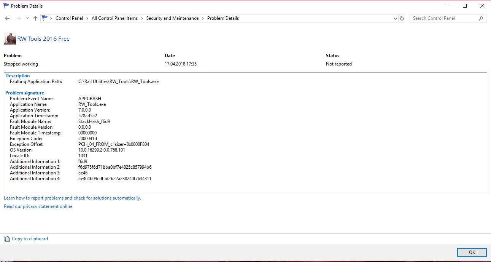The height and width of the screenshot is (262, 491).
Task: Click the clipboard icon beside Copy to clipboard
Action: [7, 239]
